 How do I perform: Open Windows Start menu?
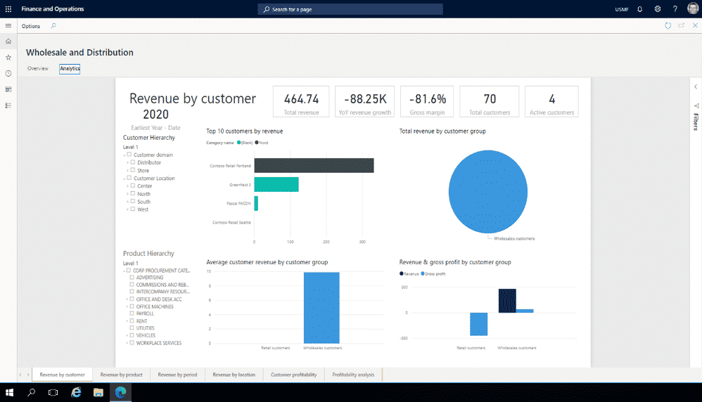tap(9, 393)
